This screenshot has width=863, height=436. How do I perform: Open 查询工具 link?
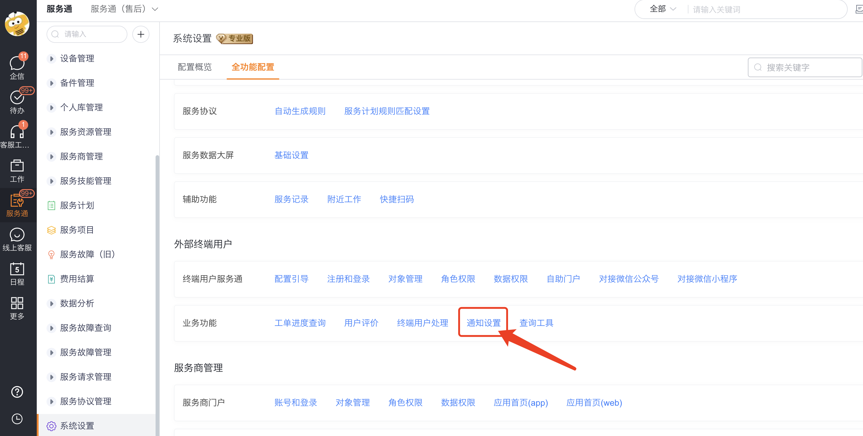[x=536, y=323]
